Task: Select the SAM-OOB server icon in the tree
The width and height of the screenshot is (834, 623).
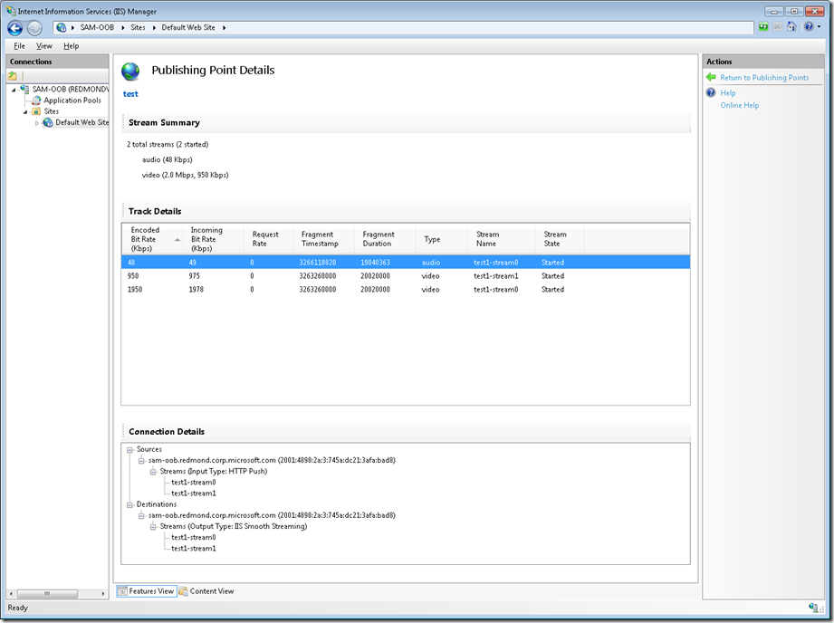Action: tap(24, 90)
